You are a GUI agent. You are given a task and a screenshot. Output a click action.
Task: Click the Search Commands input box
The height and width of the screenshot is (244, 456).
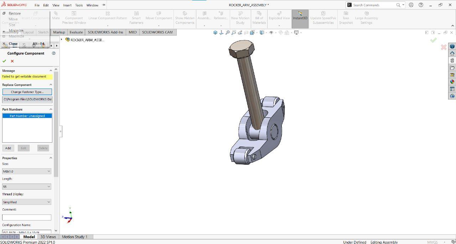tap(373, 5)
